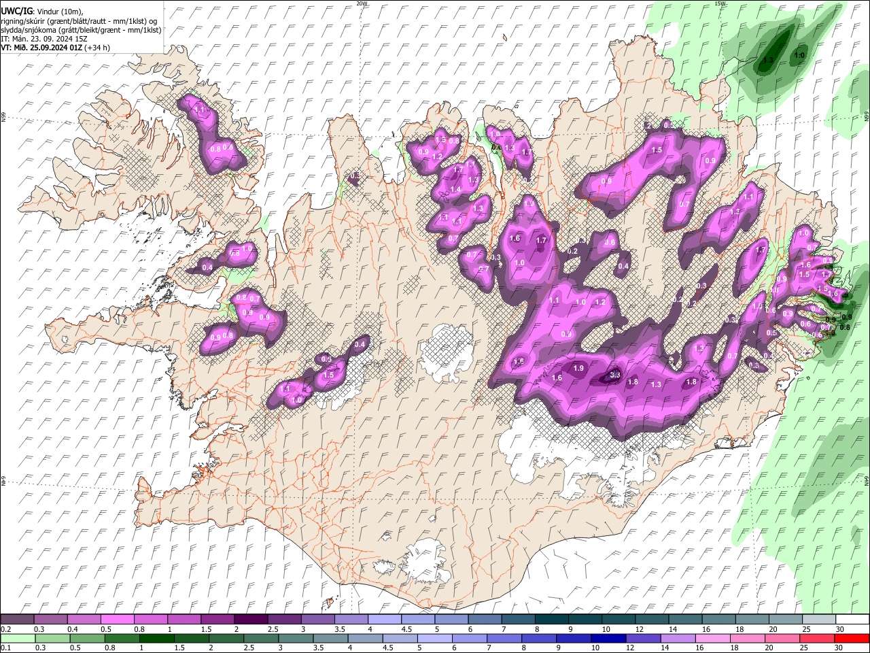Viewport: 870px width, 653px height.
Task: Click the 15W longitude label at top
Action: pos(720,3)
